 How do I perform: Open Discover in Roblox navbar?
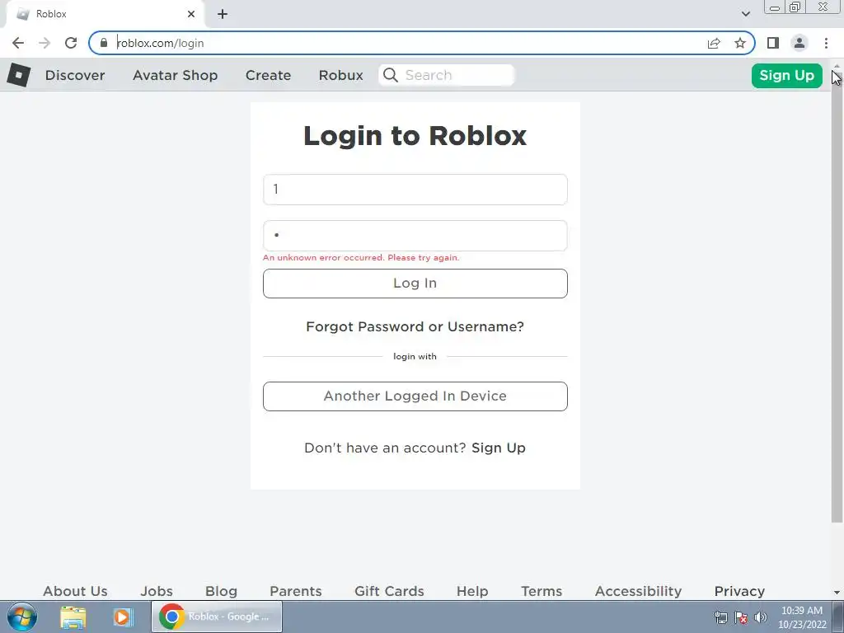click(x=75, y=75)
